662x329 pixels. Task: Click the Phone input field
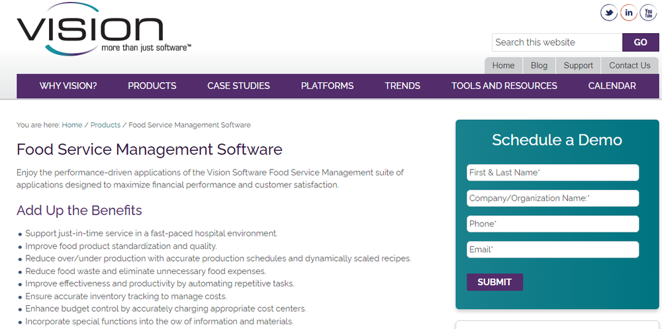coord(553,224)
